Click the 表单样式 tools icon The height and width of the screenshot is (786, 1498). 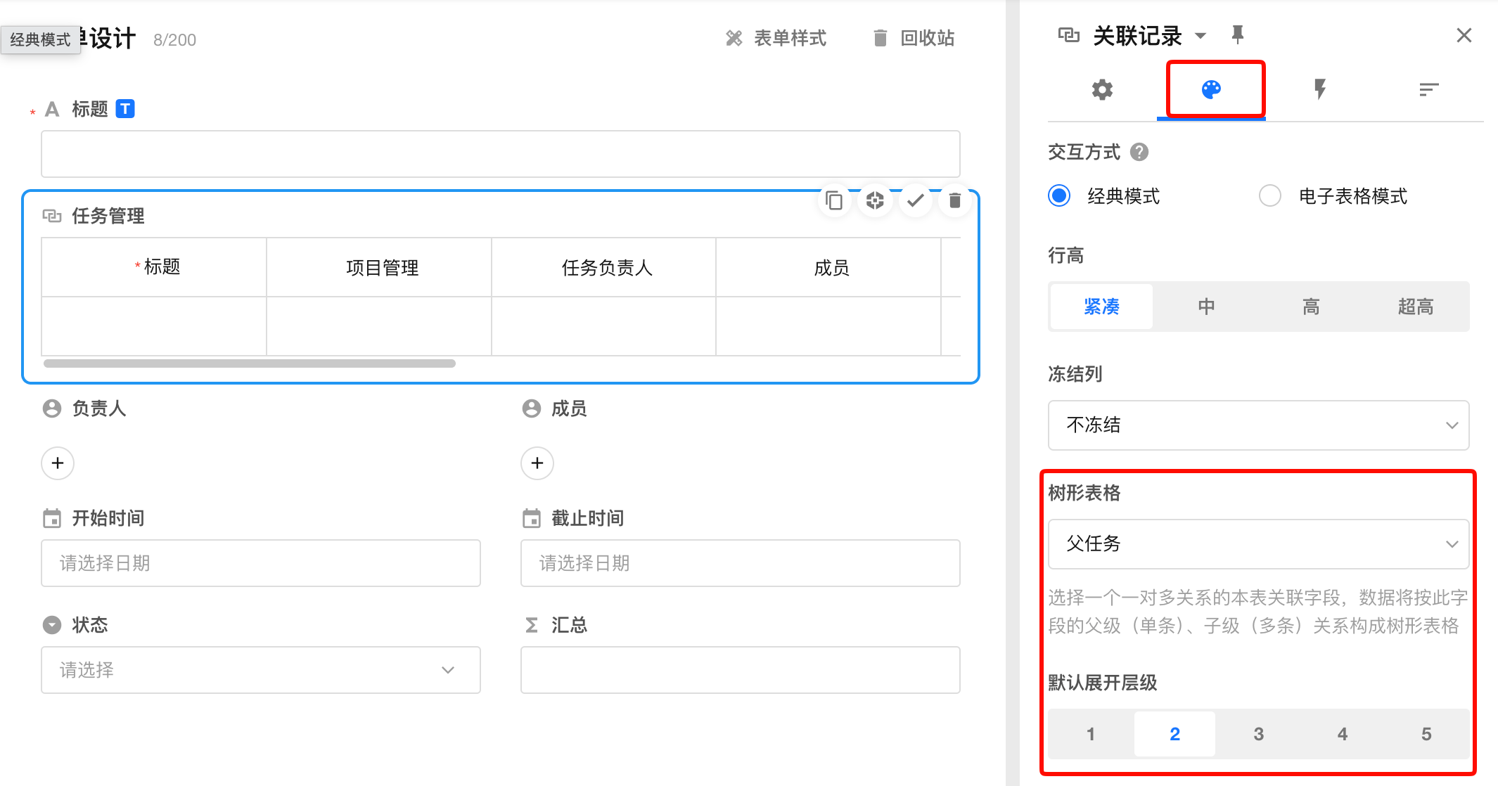click(734, 38)
